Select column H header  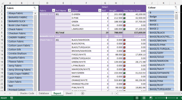(116, 3)
